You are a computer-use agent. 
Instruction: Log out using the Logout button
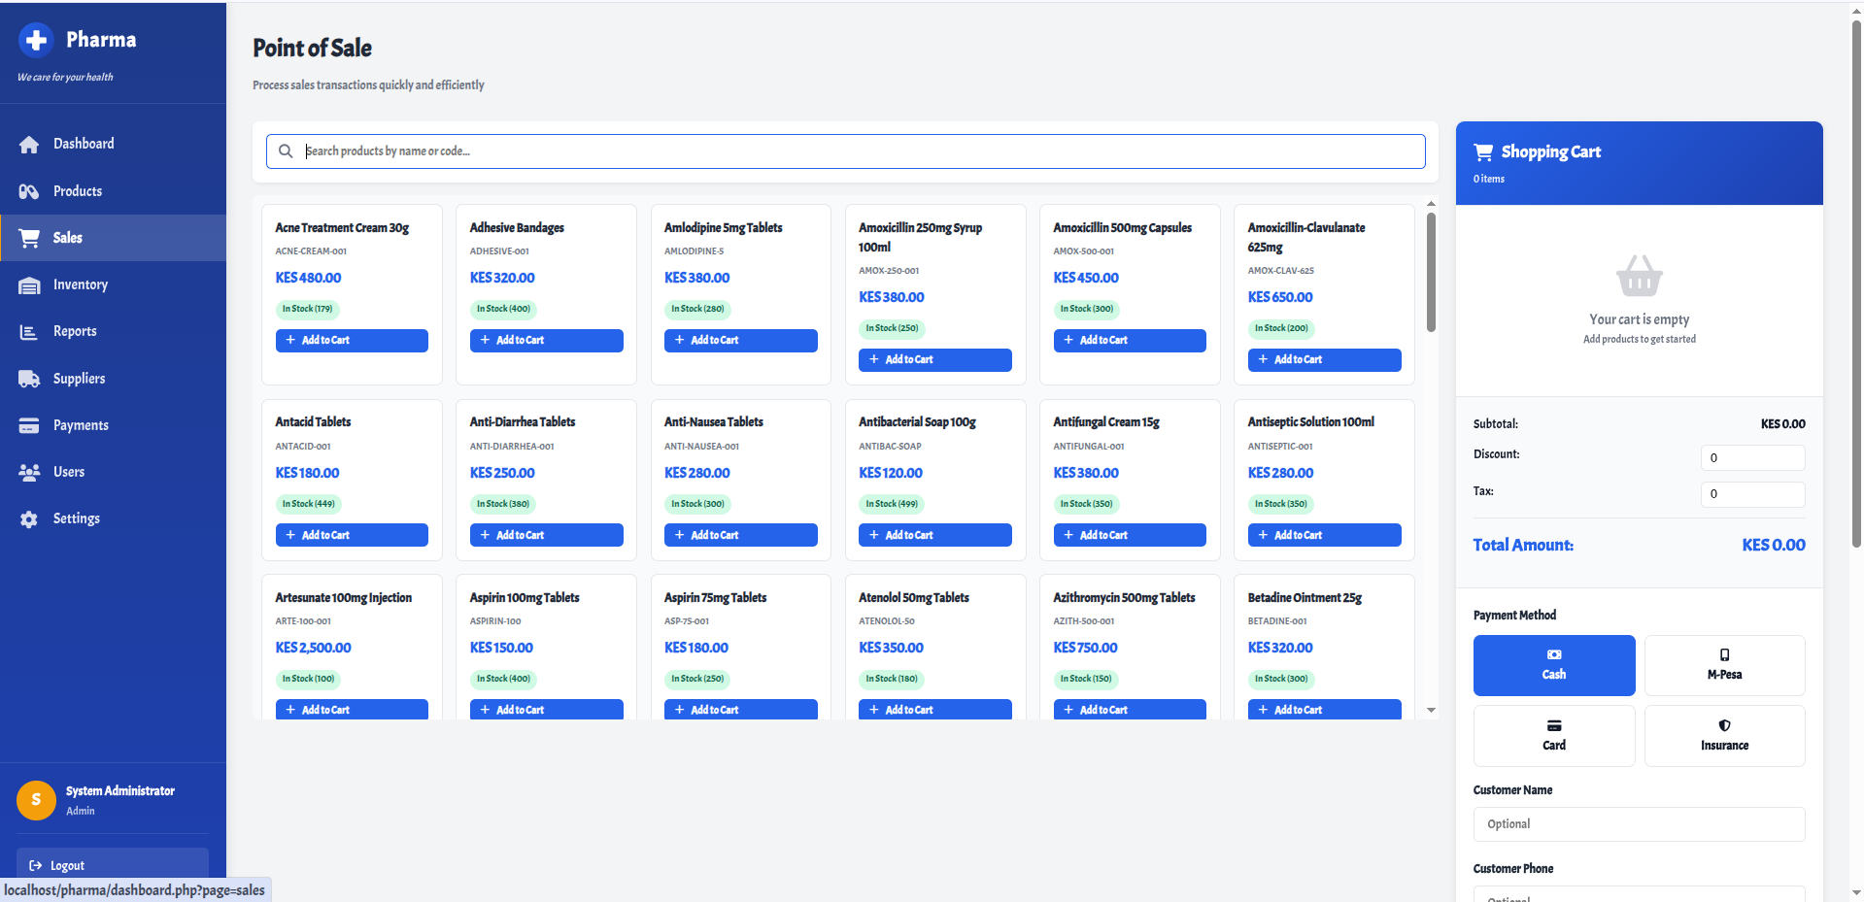(112, 865)
